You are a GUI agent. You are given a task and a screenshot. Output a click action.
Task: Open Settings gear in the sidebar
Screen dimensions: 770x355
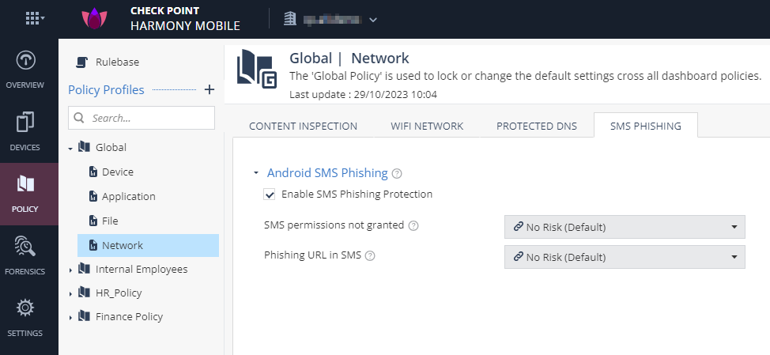[25, 317]
